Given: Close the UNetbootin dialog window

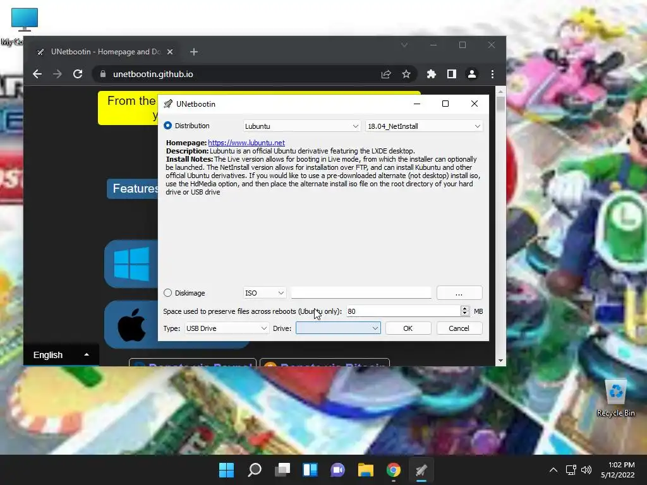Looking at the screenshot, I should [475, 104].
